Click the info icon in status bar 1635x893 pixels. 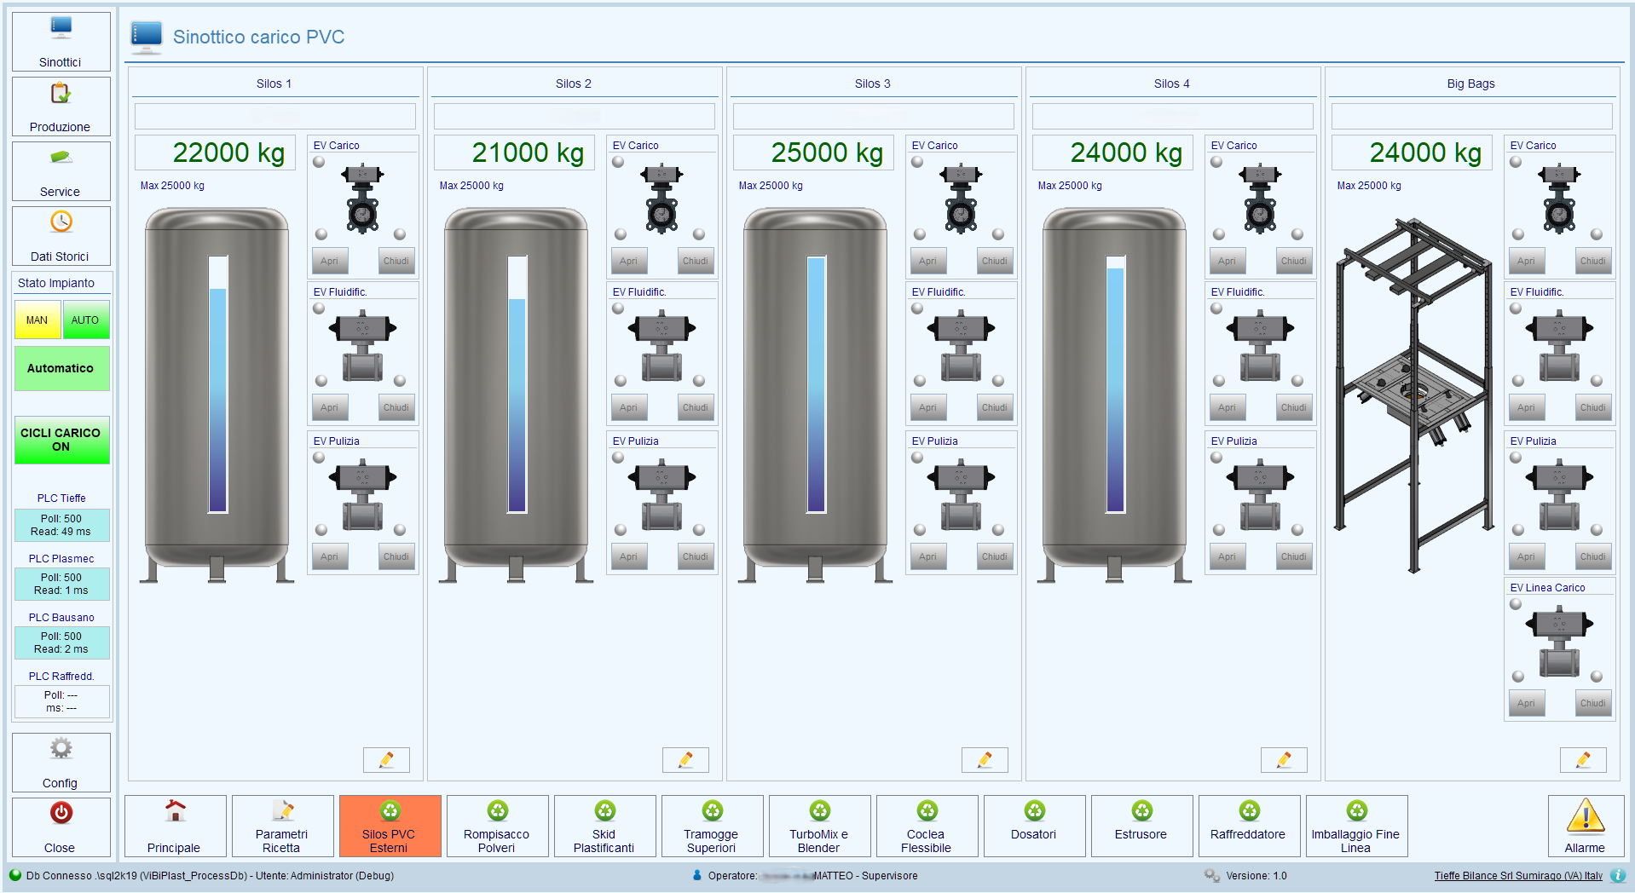[x=1618, y=875]
